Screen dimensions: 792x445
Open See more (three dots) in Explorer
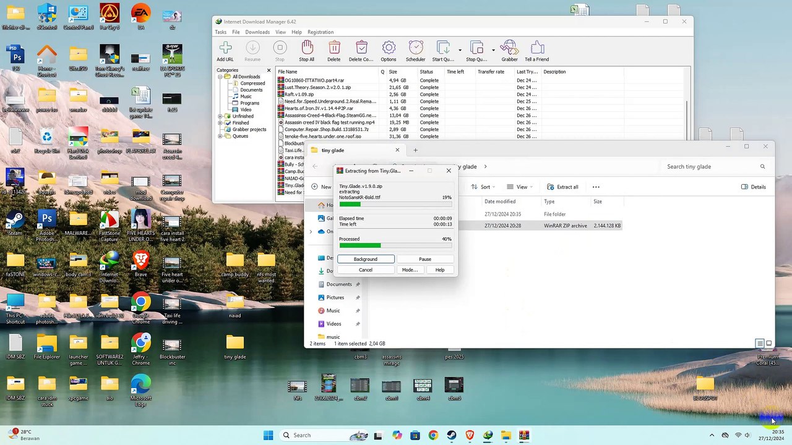coord(596,187)
